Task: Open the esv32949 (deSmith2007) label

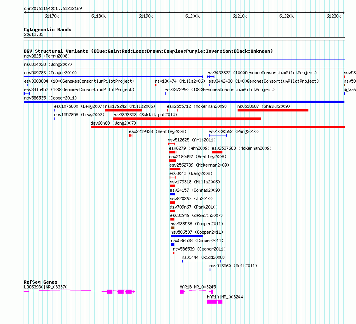Action: [x=196, y=215]
